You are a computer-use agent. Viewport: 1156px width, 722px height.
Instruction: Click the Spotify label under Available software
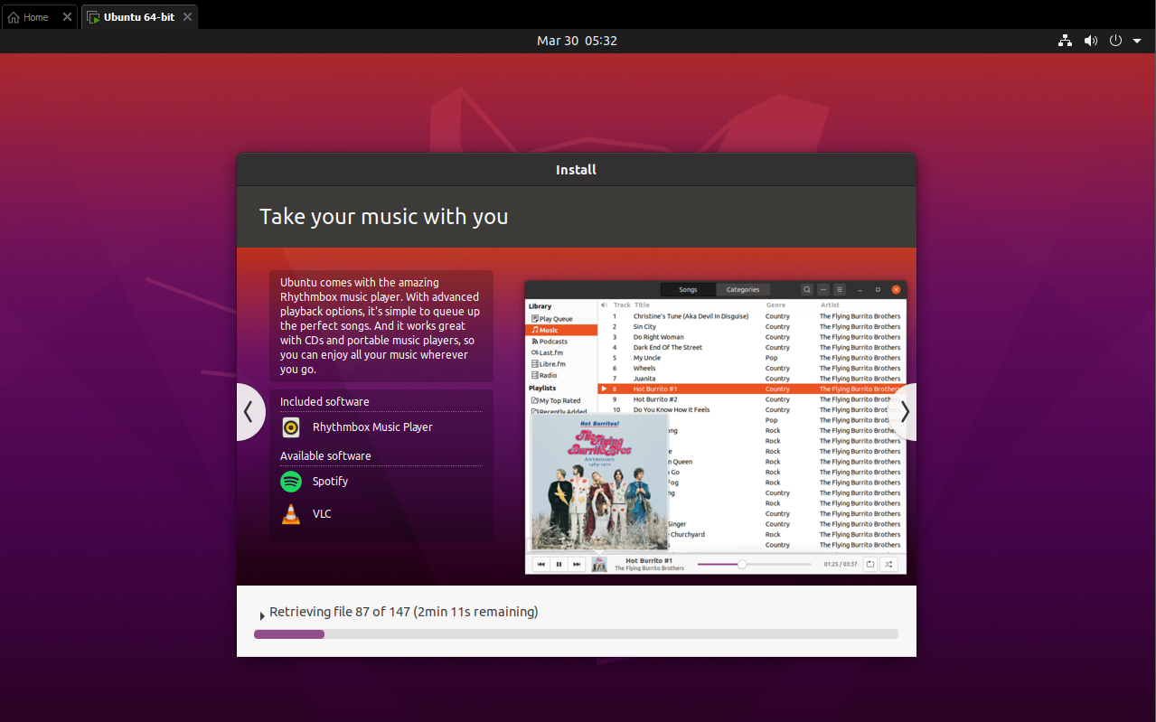click(x=330, y=482)
